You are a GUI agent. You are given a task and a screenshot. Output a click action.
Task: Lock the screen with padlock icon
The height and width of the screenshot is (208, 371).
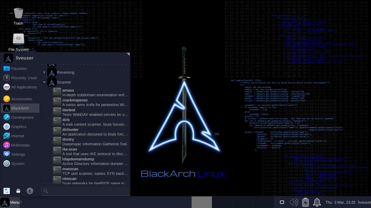[x=18, y=191]
